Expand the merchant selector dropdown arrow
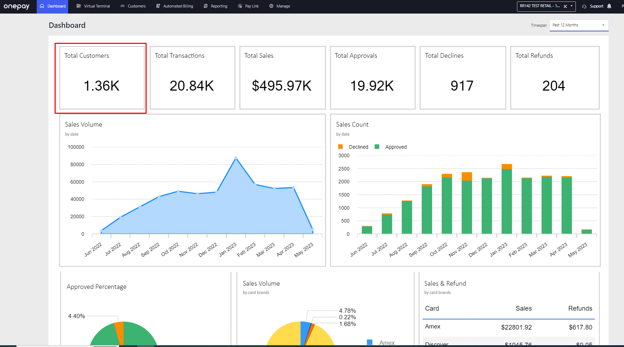 click(572, 6)
